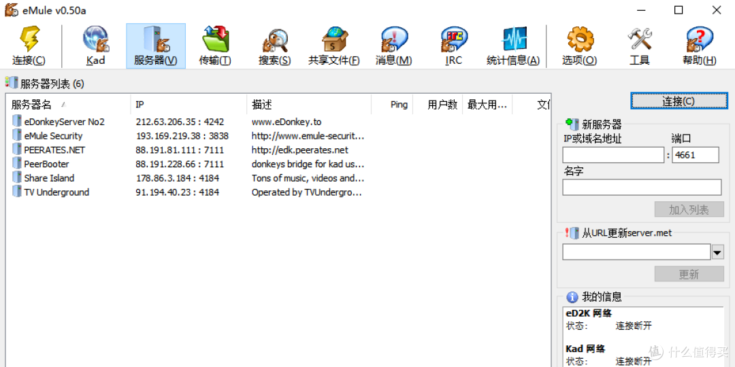The height and width of the screenshot is (367, 735).
Task: Click server icon beside eDonkeyServer No2
Action: click(x=17, y=121)
